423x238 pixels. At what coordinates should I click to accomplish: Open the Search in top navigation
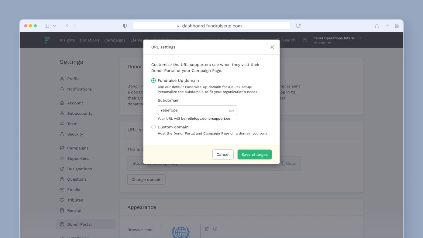(288, 40)
